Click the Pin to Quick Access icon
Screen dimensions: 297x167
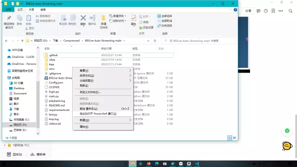(x=9, y=18)
